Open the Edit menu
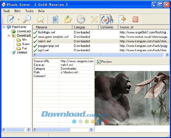The image size is (171, 138). point(17,11)
